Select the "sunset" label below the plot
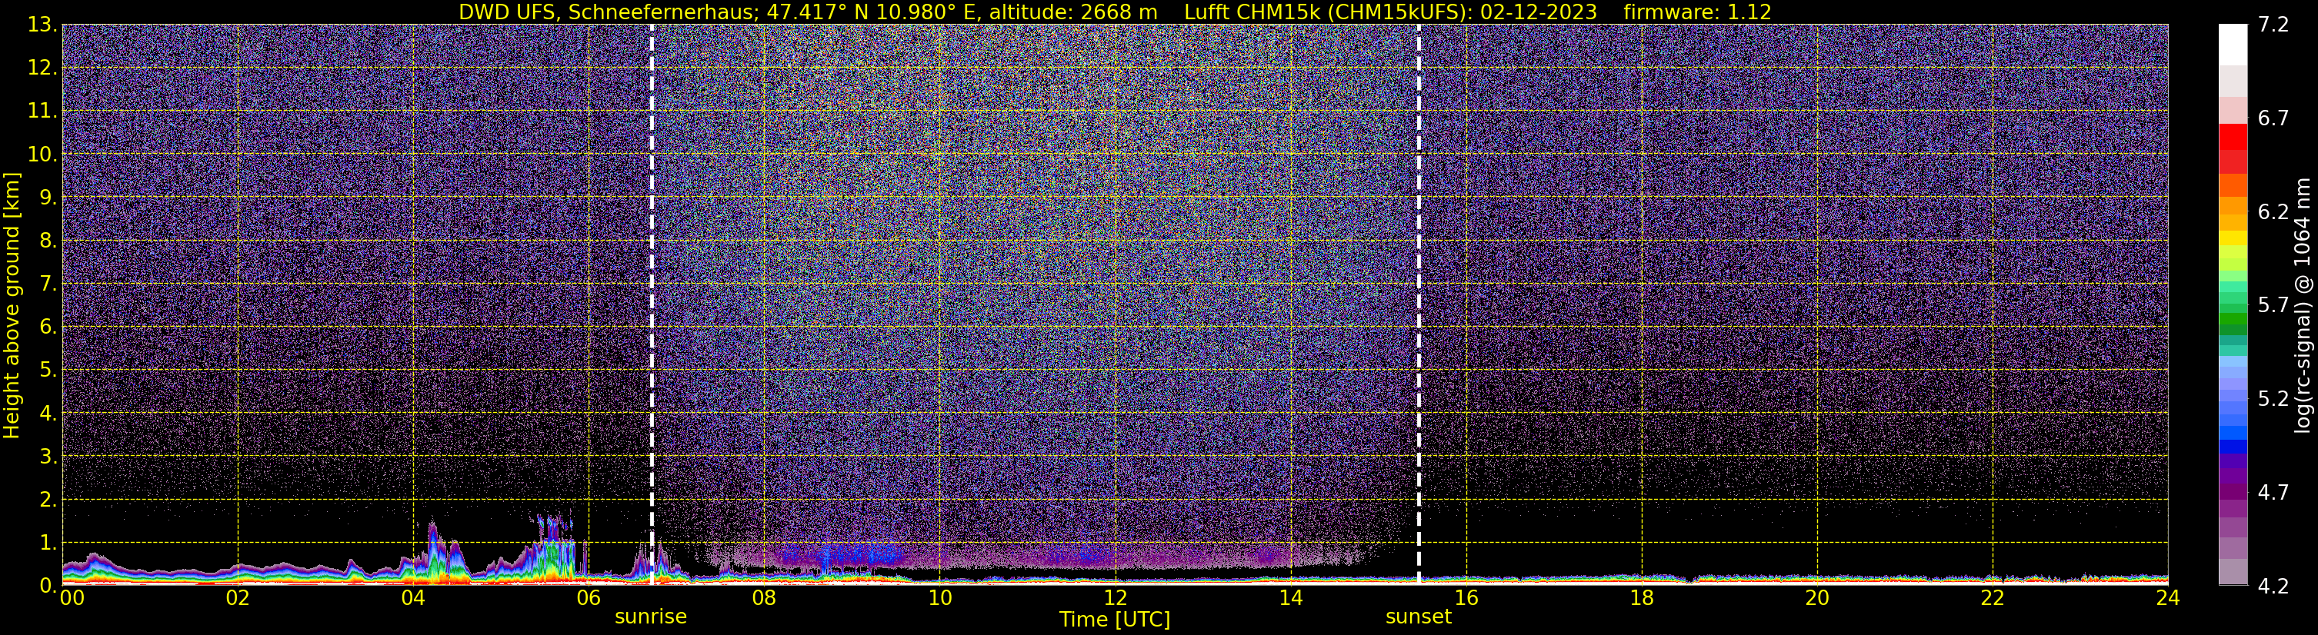The height and width of the screenshot is (635, 2318). coord(1419,617)
